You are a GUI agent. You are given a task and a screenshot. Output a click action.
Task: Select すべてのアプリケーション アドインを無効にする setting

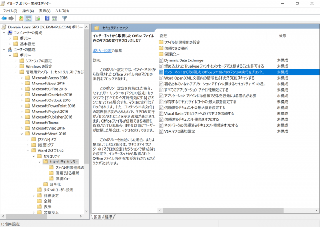click(x=196, y=90)
